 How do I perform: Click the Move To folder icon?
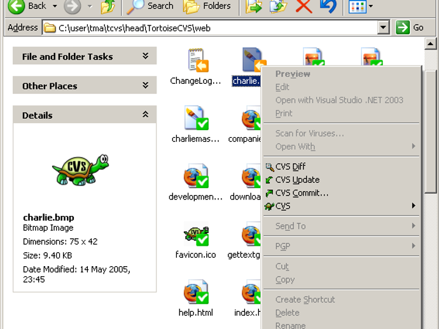253,6
